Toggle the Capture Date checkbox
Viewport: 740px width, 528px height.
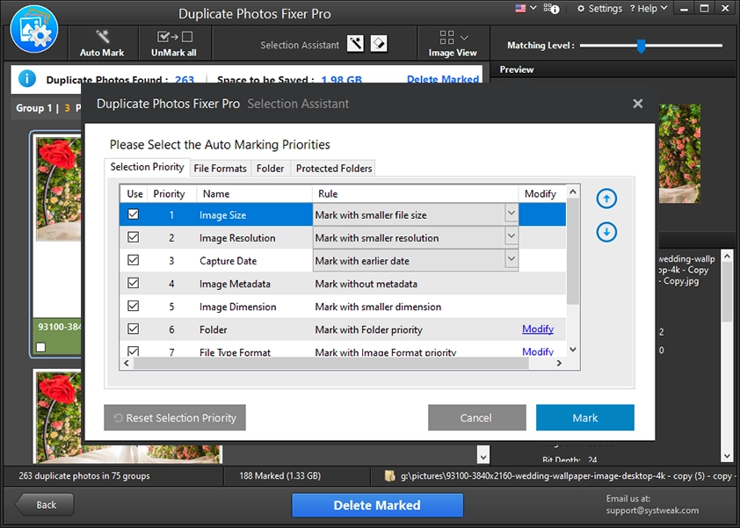tap(134, 260)
